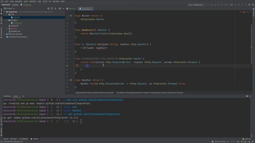Click cursor position 22:11 in status bar

pos(220,142)
